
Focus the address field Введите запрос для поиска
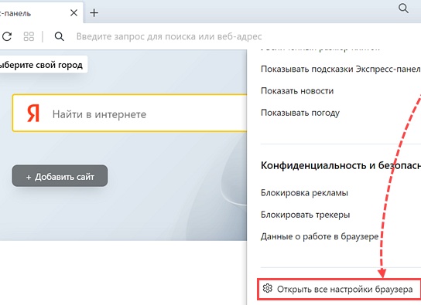[x=169, y=36]
